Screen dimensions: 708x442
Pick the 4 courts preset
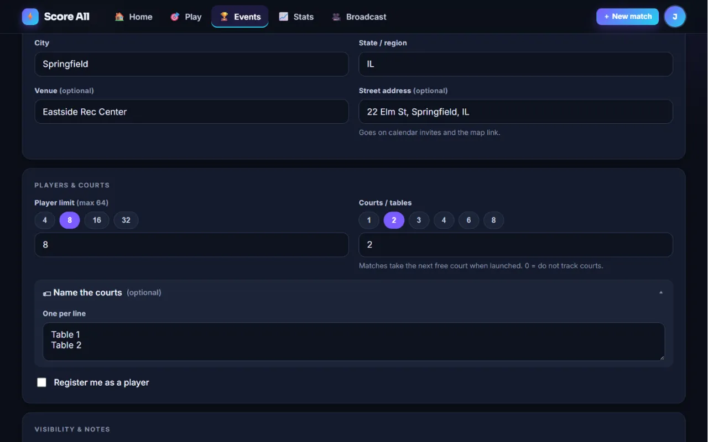pos(444,220)
